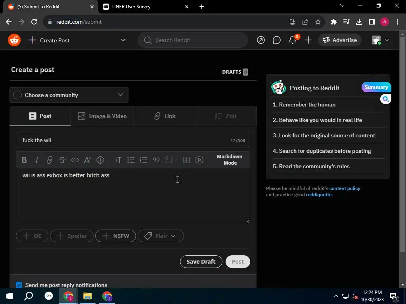Click the browser address bar
Image resolution: width=406 pixels, height=304 pixels.
pyautogui.click(x=166, y=22)
